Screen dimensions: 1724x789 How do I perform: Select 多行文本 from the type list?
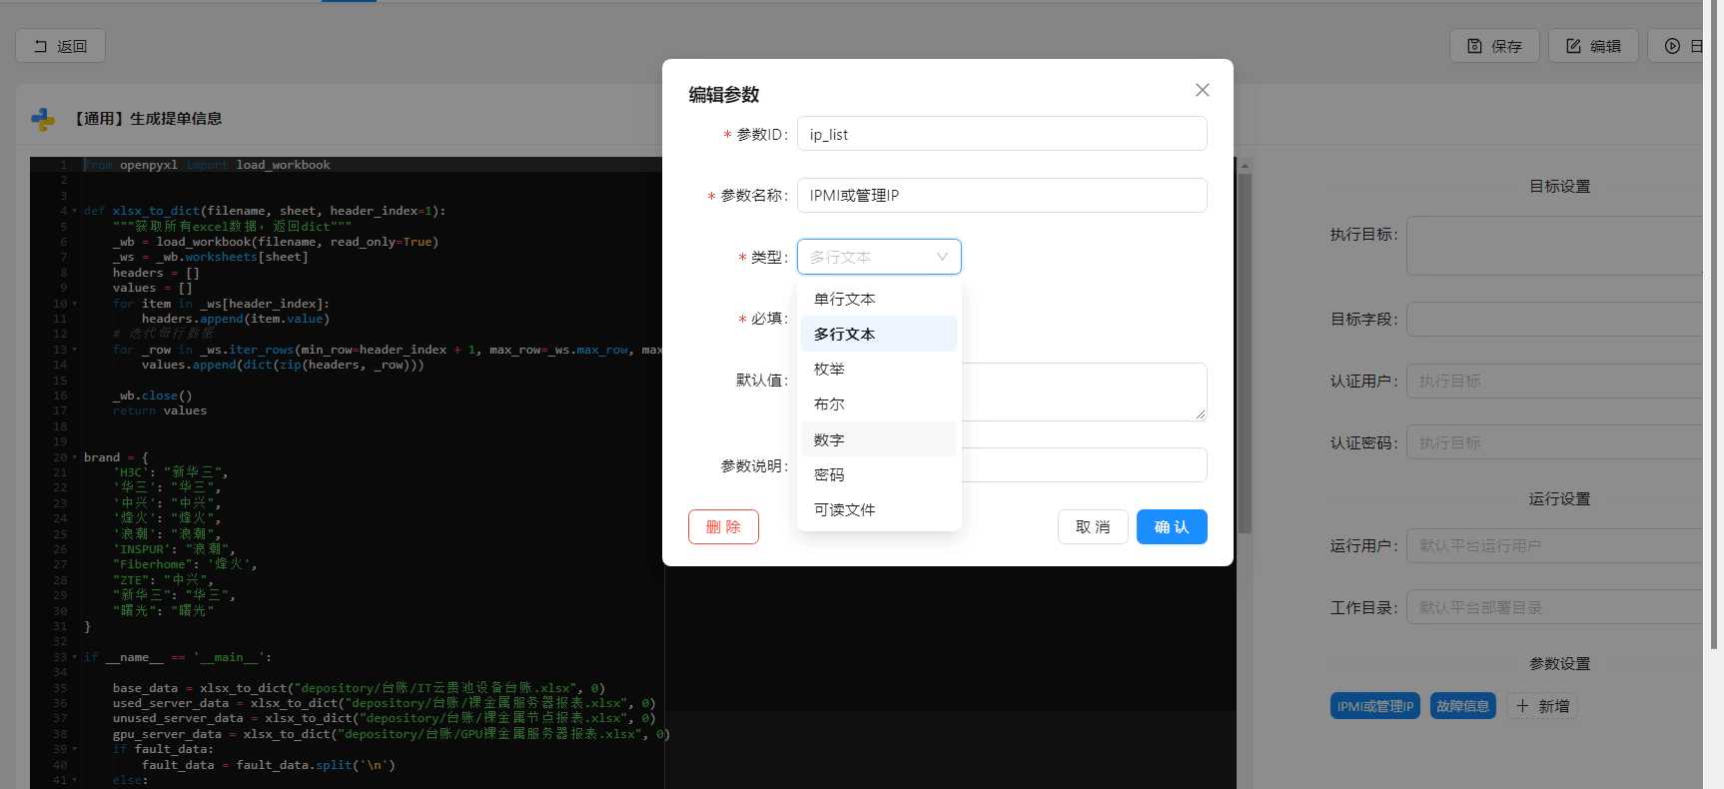coord(879,334)
